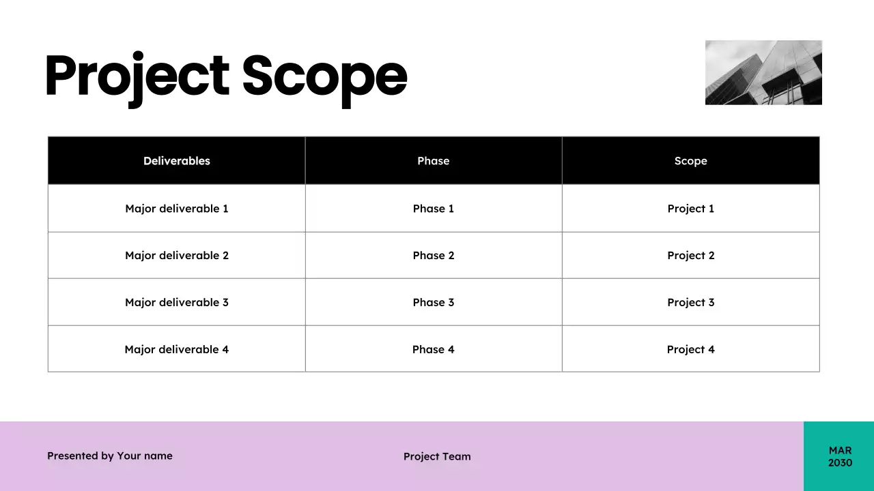Select the "Project 1" scope cell

click(x=690, y=209)
